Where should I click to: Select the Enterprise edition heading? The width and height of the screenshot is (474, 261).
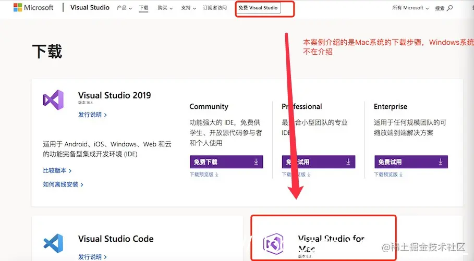click(391, 107)
